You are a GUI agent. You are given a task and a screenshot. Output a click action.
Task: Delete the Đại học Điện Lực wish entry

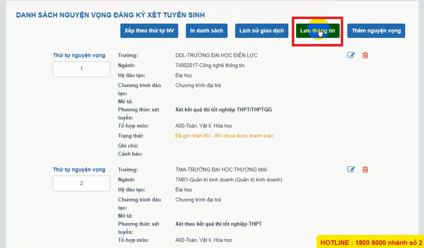pos(365,55)
